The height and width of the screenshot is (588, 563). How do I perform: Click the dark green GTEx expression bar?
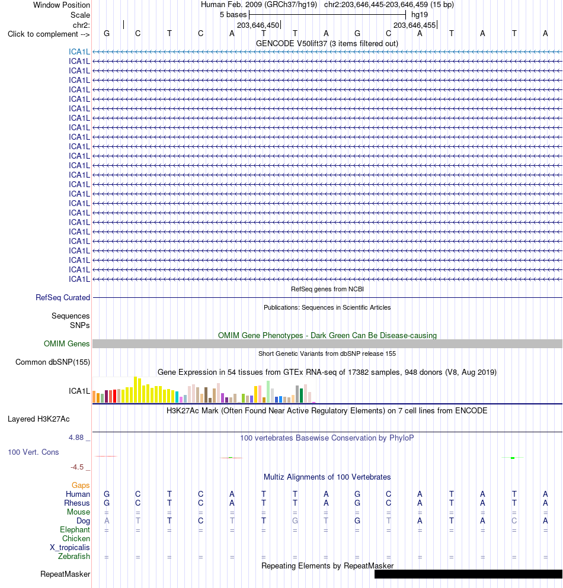tap(302, 395)
